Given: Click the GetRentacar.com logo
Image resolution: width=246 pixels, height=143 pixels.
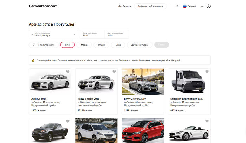Looking at the screenshot, I should click(43, 6).
